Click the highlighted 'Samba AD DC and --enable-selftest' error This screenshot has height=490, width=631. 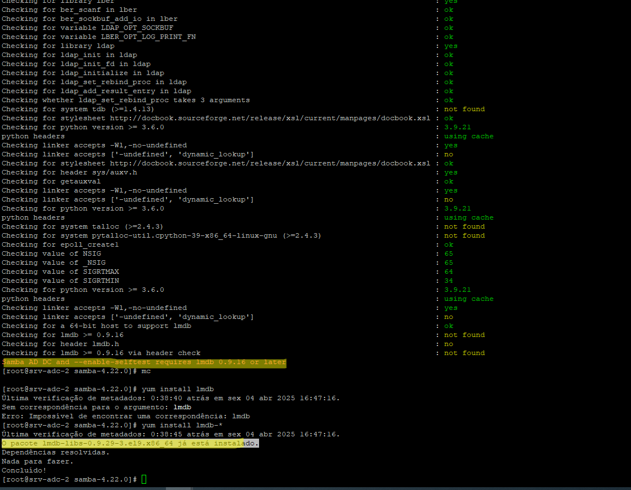[x=144, y=362]
